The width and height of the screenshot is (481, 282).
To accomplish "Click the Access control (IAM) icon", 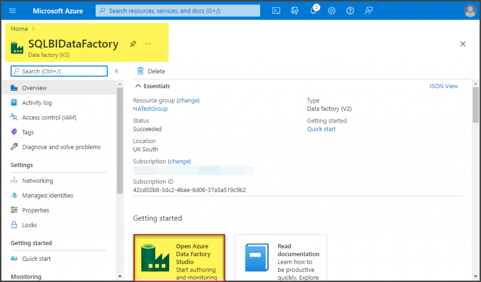I will click(14, 117).
